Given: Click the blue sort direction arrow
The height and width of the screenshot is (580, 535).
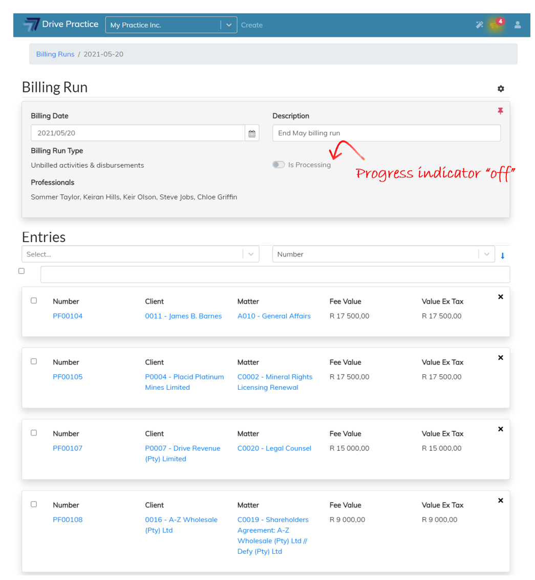Looking at the screenshot, I should 503,256.
